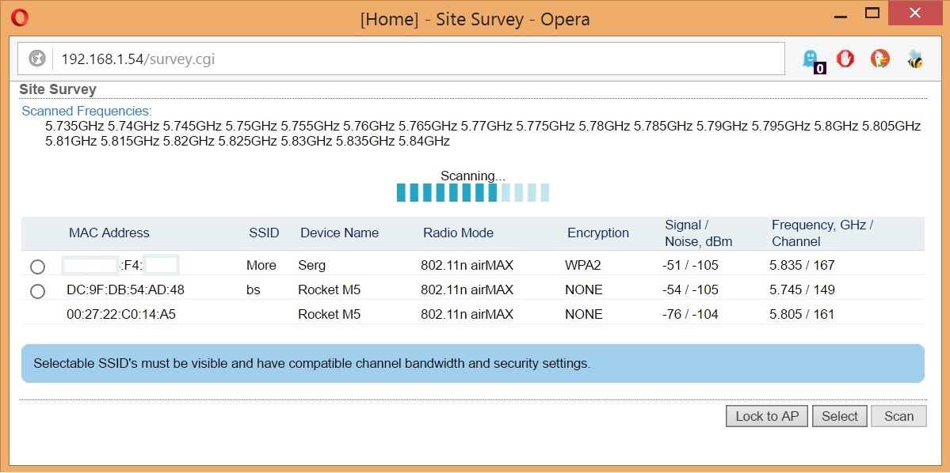Click frequency cell 5.745 / 149

(802, 289)
